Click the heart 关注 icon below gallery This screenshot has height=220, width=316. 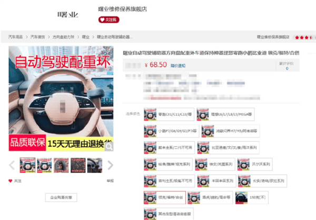[11, 181]
